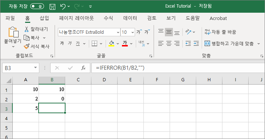Toggle the AutoSave switch
The height and width of the screenshot is (139, 265).
tap(37, 7)
